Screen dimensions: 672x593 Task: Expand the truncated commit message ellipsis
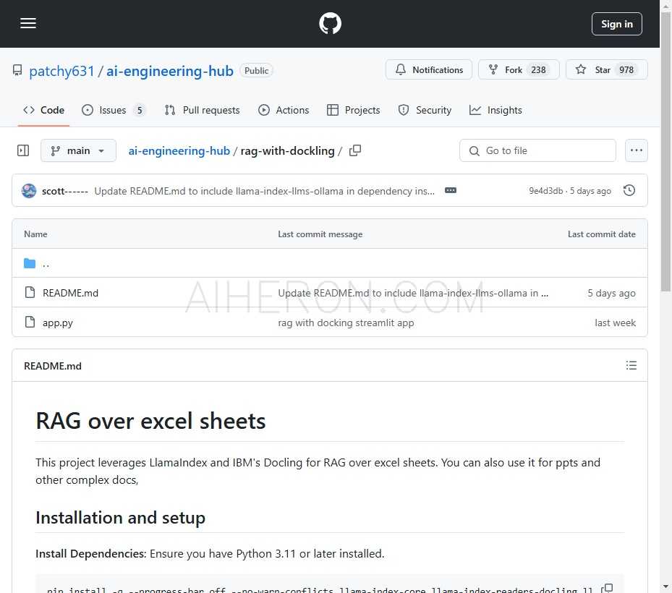[x=451, y=190]
